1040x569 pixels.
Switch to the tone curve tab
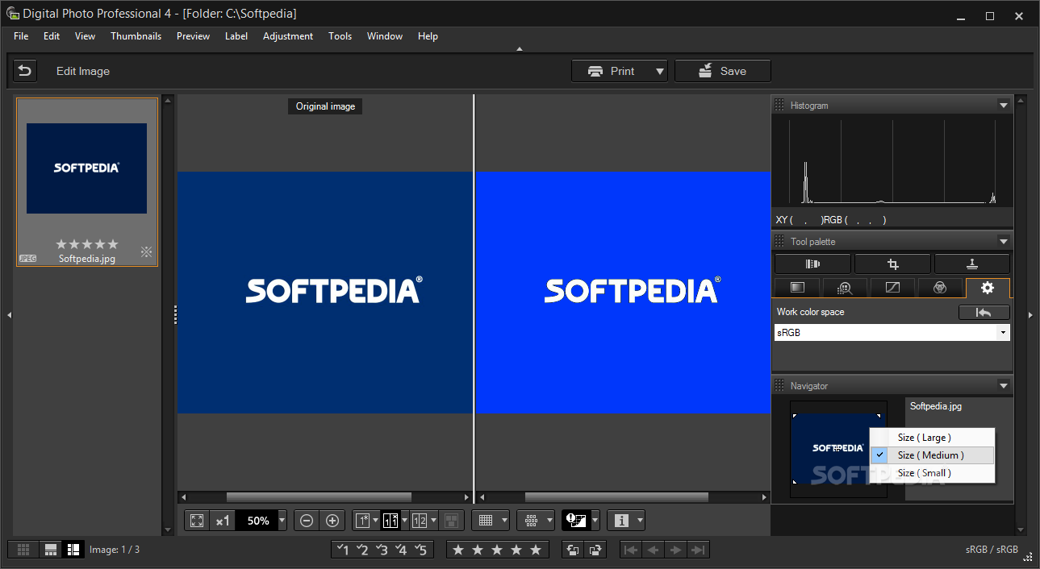pos(892,288)
